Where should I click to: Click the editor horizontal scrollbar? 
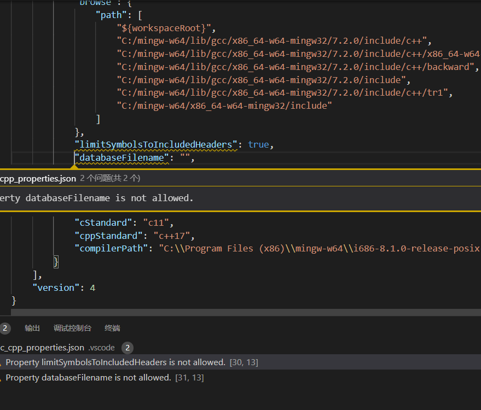(x=246, y=312)
